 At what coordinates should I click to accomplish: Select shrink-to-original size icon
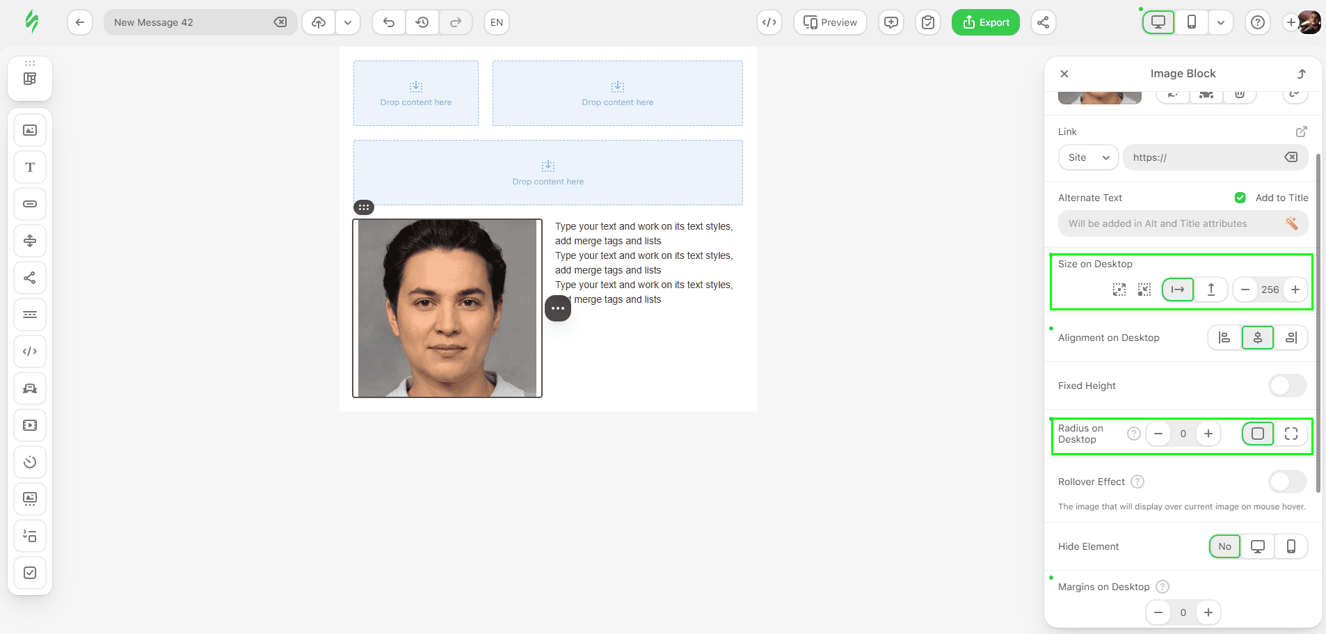pos(1144,290)
